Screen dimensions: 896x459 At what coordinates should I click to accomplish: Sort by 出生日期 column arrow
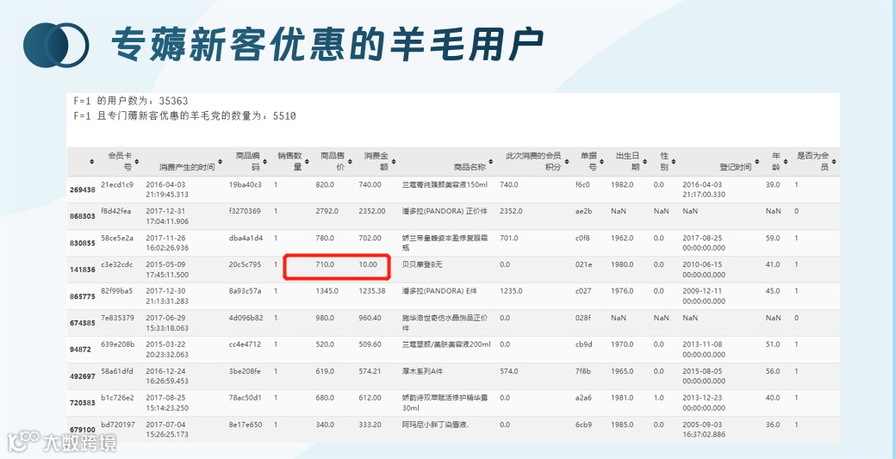pyautogui.click(x=645, y=162)
